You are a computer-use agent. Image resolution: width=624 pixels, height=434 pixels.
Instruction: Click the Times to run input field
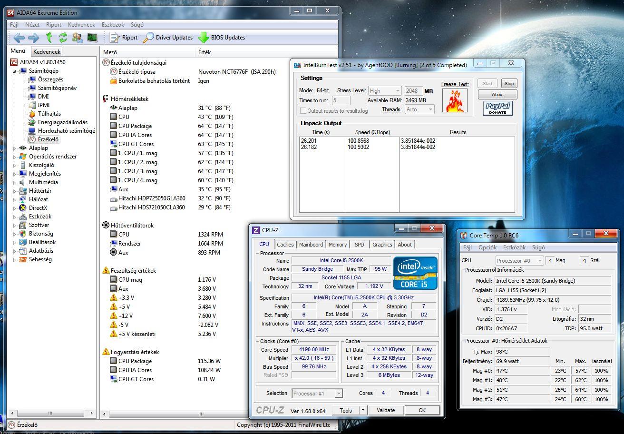coord(341,100)
